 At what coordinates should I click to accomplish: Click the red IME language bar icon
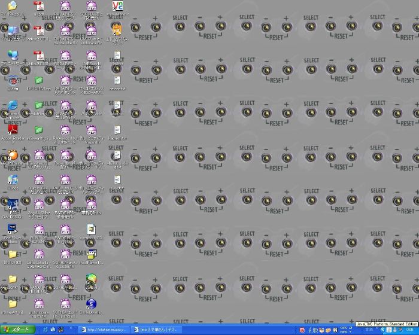[302, 330]
